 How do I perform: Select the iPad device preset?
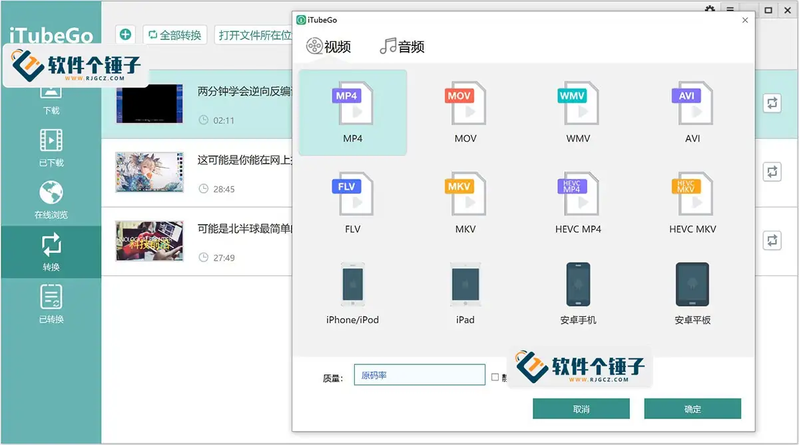(465, 293)
